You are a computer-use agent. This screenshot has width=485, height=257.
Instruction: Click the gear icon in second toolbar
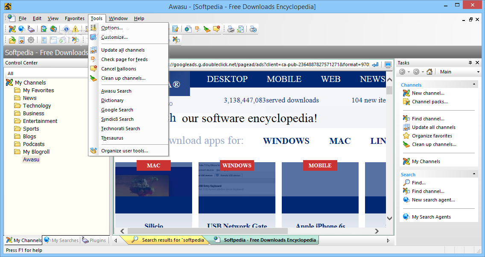[31, 40]
